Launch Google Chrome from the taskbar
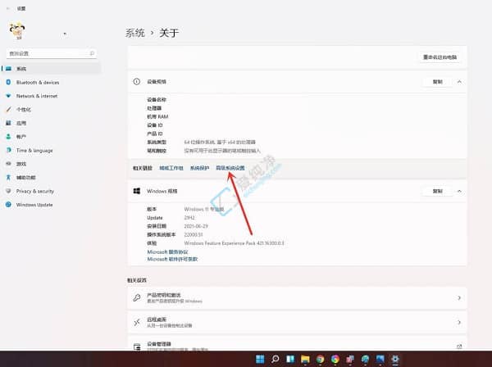 [x=320, y=359]
